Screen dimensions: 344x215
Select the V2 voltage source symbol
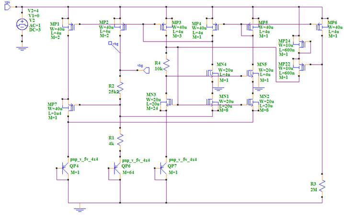click(21, 24)
